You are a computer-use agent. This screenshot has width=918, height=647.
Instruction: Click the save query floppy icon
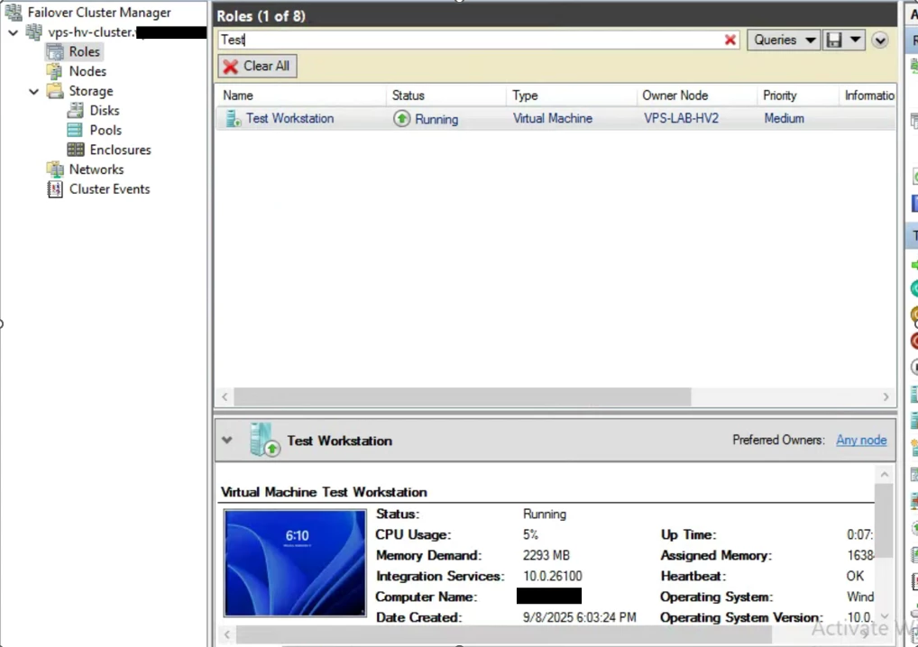pos(834,40)
